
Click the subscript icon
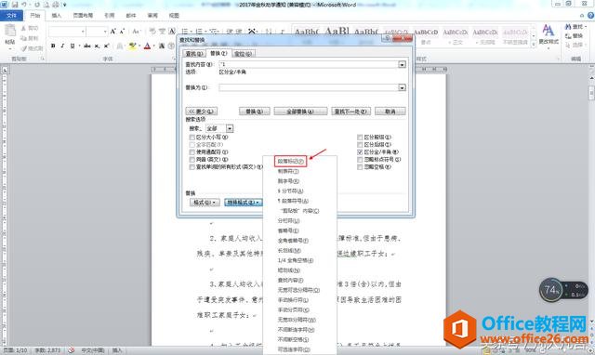coord(97,46)
